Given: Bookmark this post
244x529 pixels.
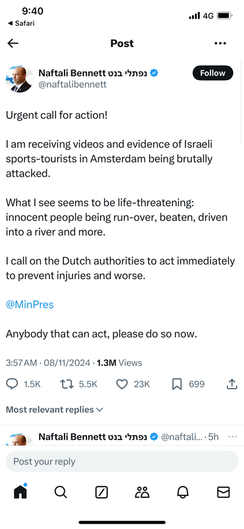Looking at the screenshot, I should point(177,384).
